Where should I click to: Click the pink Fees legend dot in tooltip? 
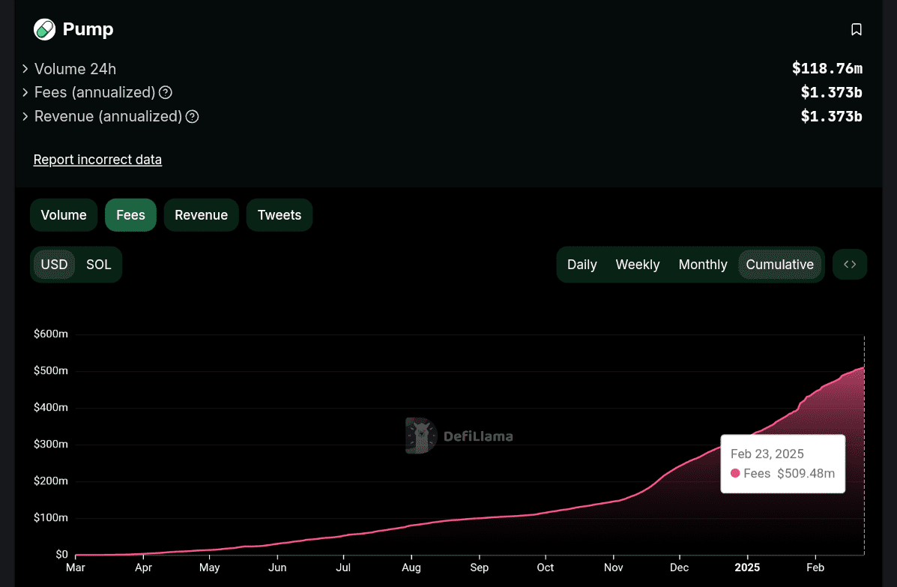tap(734, 473)
